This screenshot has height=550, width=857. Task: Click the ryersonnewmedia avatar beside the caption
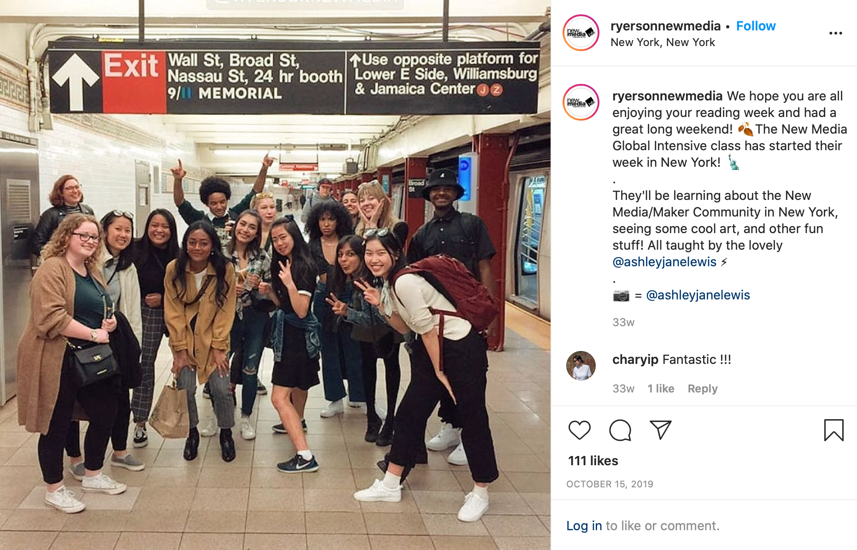pyautogui.click(x=581, y=102)
